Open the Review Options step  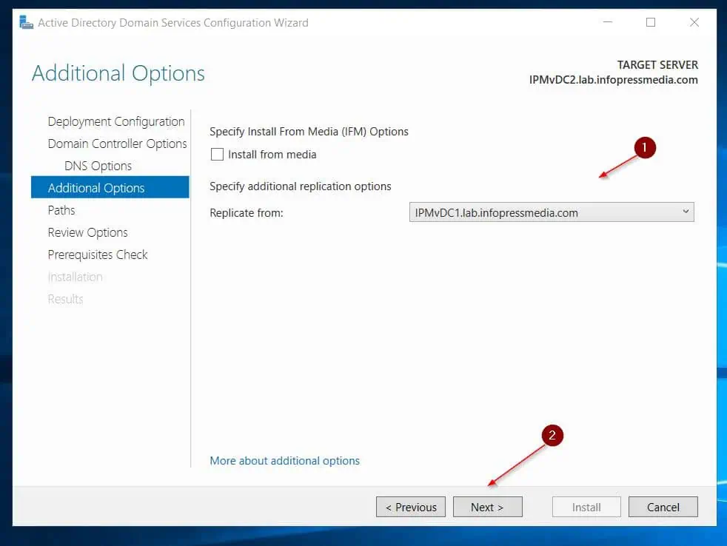(x=87, y=232)
